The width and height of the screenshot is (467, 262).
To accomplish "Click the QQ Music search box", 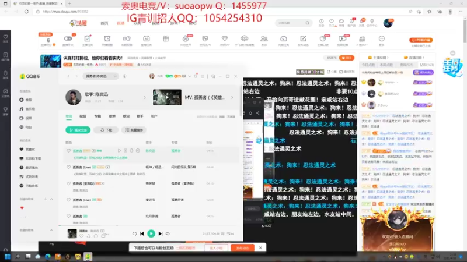I will click(100, 76).
